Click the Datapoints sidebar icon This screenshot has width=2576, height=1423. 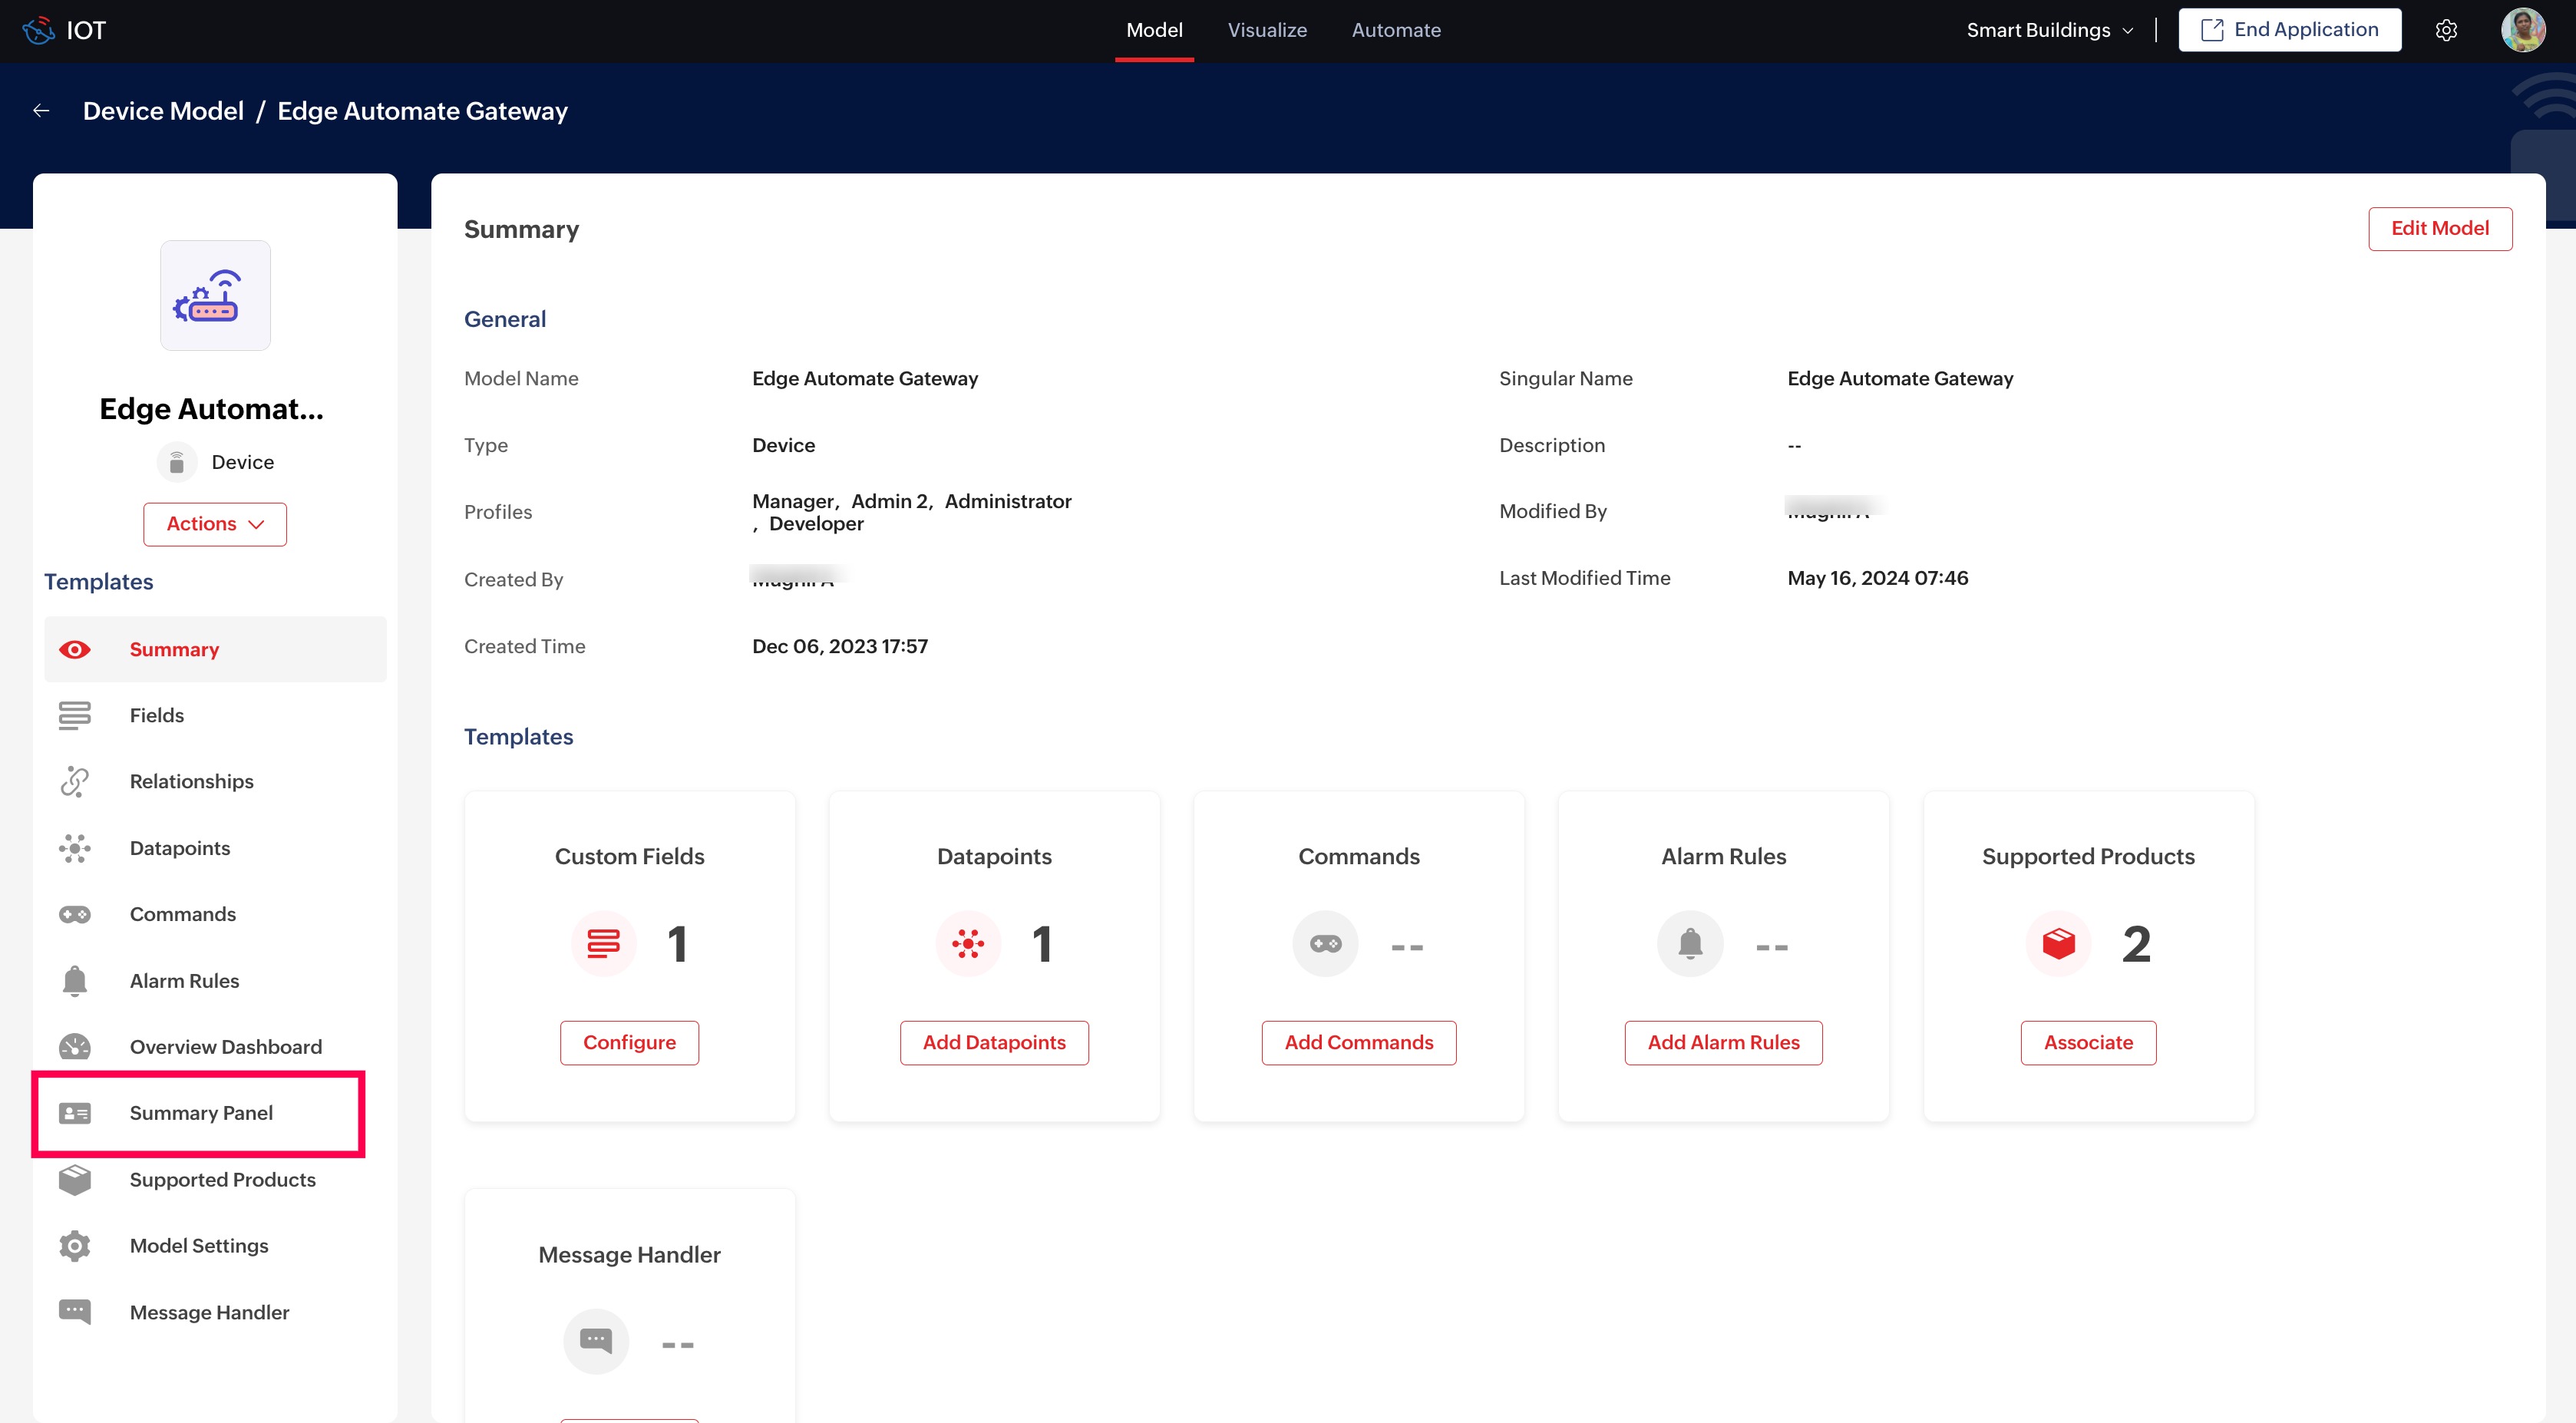74,848
